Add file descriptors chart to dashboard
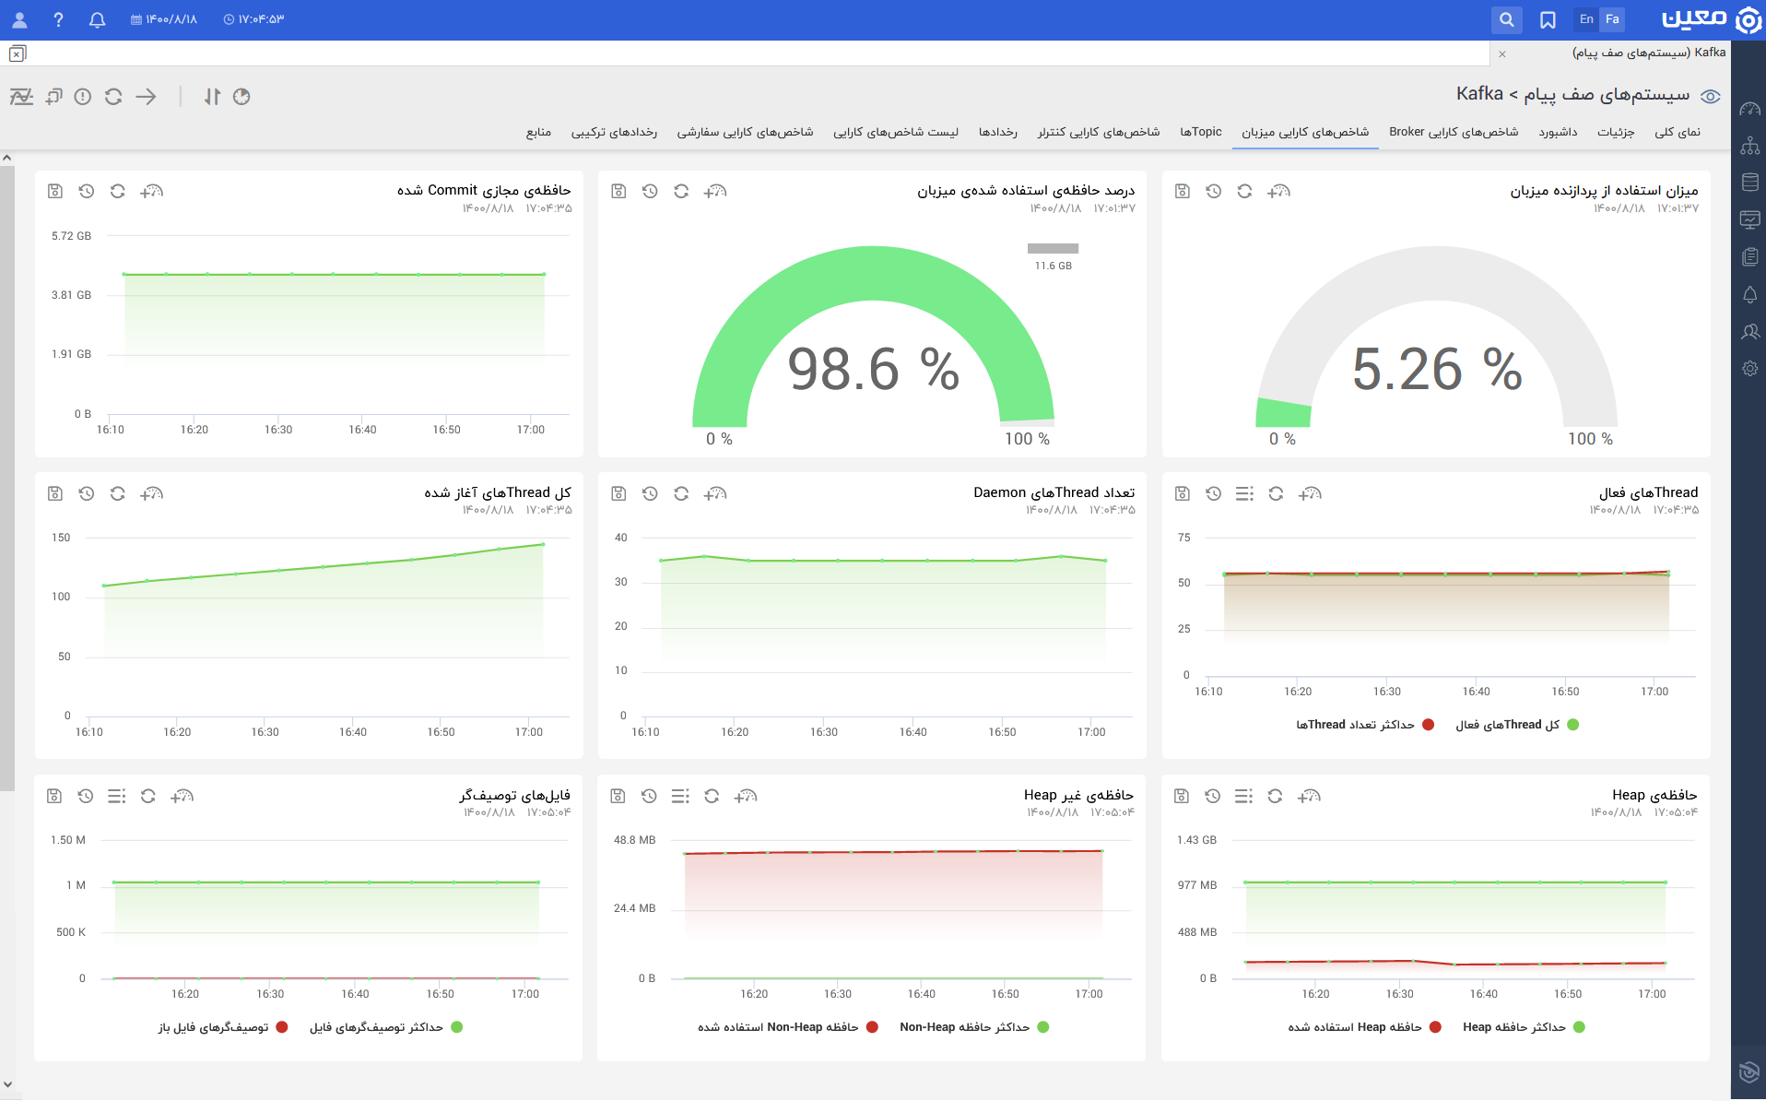The width and height of the screenshot is (1766, 1101). click(x=182, y=796)
